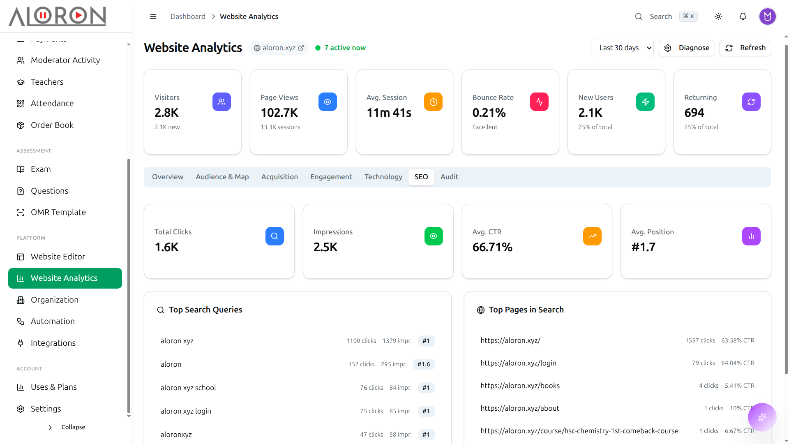Open aloron.xyz external site link
Screen dimensions: 789x444
[x=279, y=48]
